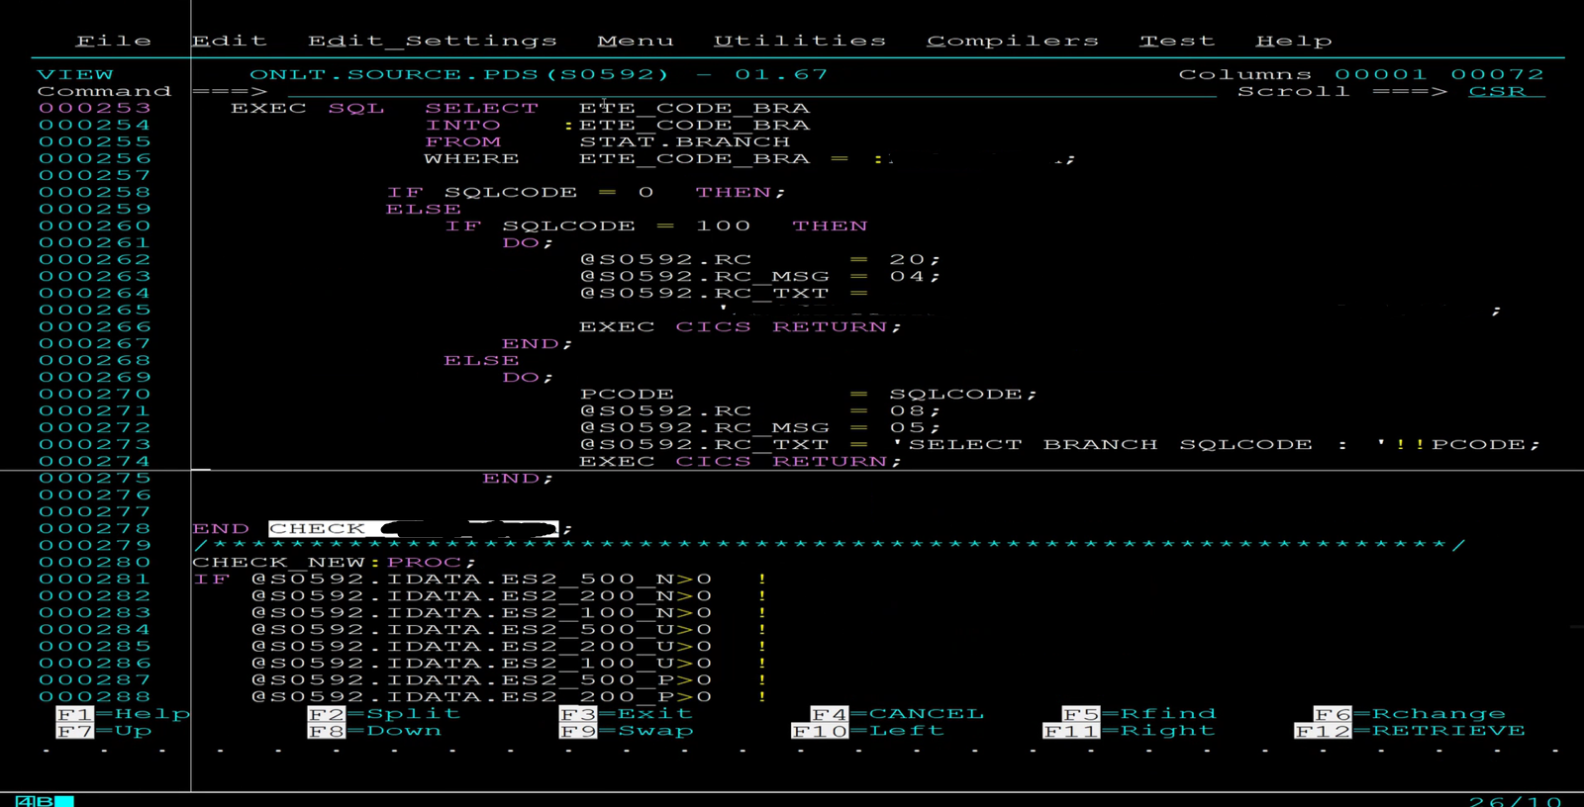Click line number 000280
The width and height of the screenshot is (1584, 807).
click(95, 562)
